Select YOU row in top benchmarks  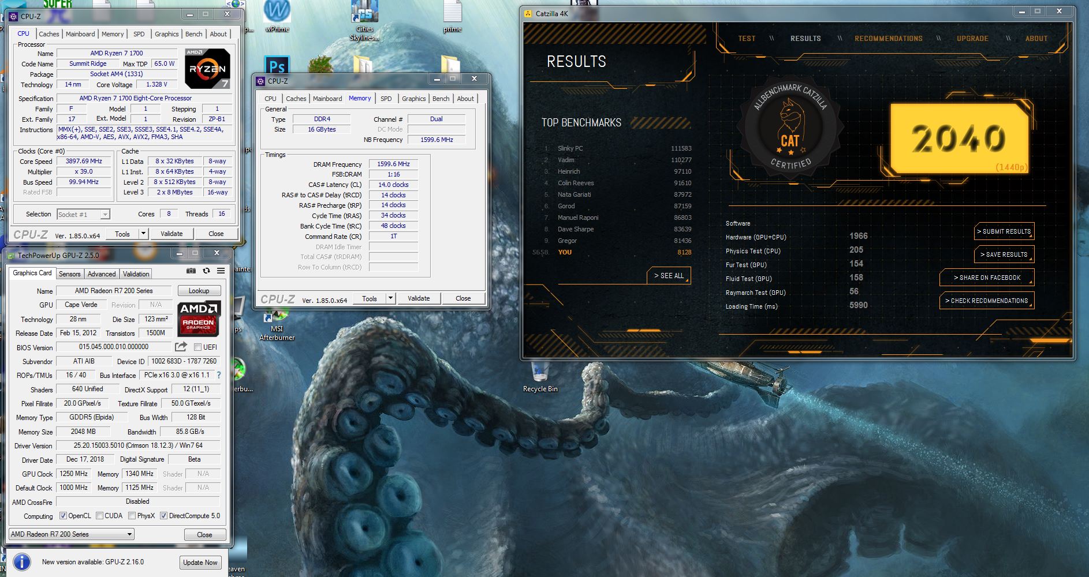click(x=612, y=252)
